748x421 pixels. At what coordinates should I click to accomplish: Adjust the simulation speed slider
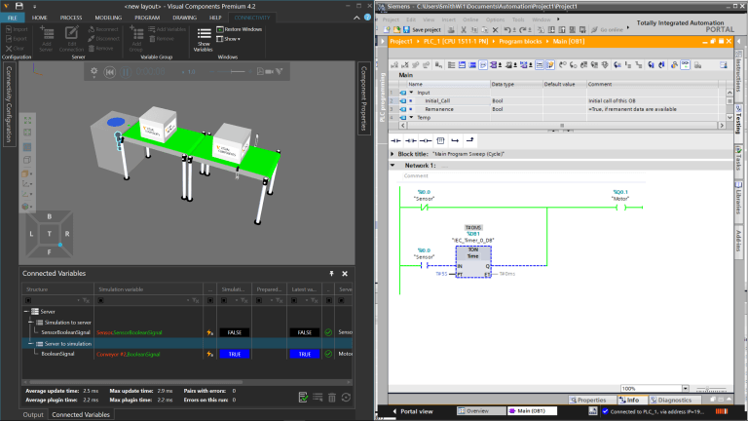coord(231,71)
